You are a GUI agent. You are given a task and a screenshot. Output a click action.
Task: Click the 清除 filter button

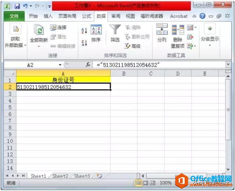[133, 27]
